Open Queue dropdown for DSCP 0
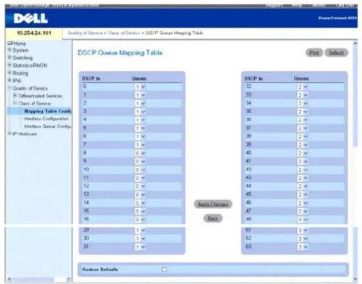The height and width of the screenshot is (284, 362). point(140,87)
